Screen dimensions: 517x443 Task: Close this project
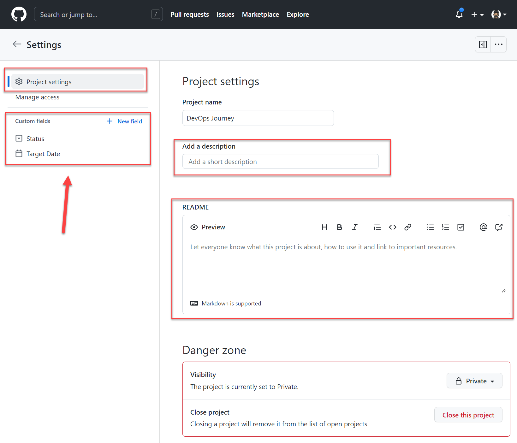click(468, 415)
